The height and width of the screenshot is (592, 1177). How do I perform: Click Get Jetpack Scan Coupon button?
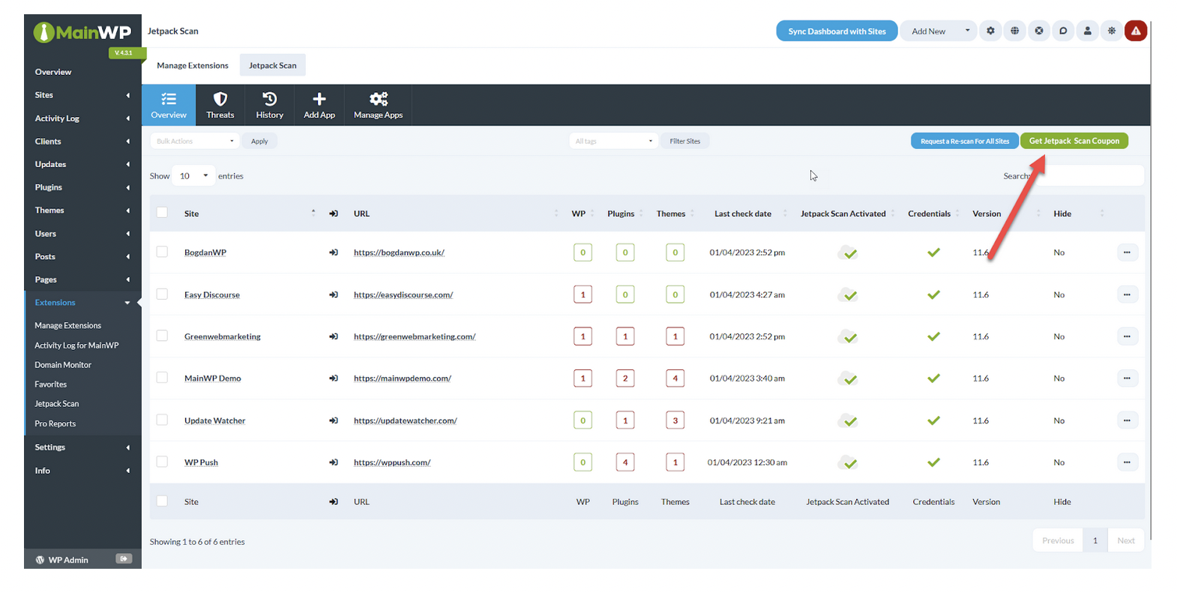(1074, 141)
